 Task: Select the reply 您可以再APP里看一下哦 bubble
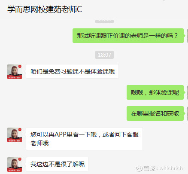click(84, 139)
